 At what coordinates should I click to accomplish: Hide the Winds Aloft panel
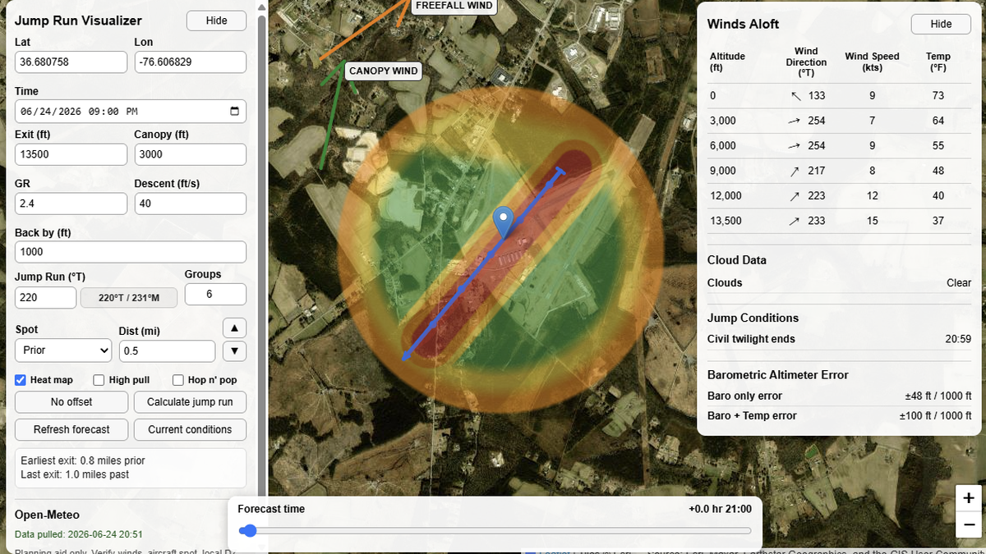tap(941, 24)
